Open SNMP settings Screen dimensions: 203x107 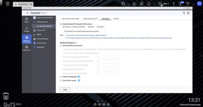coord(43,35)
